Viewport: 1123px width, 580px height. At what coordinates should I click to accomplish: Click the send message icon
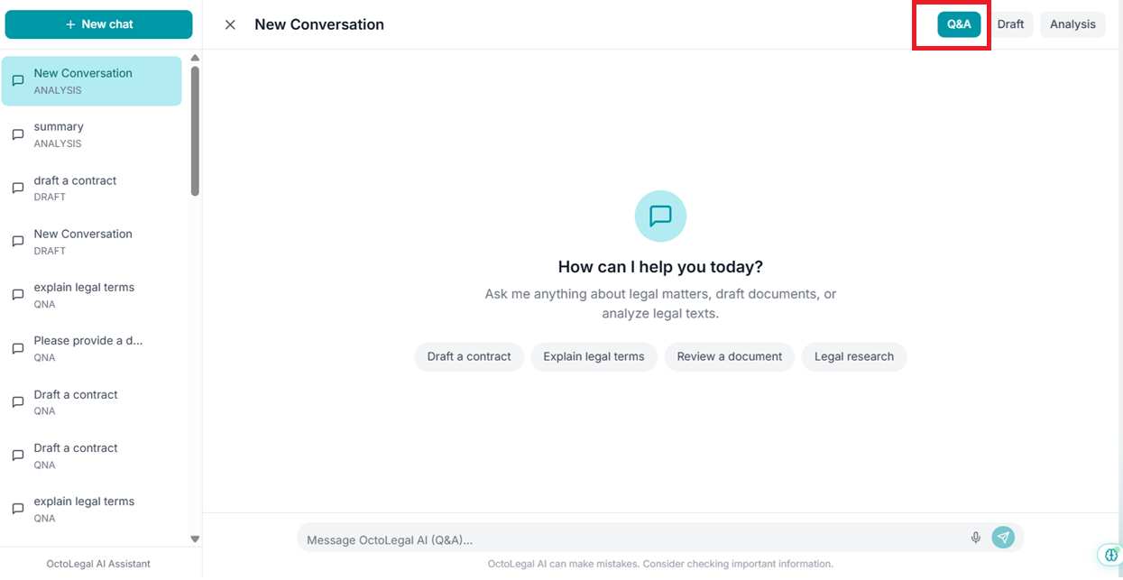coord(1002,537)
